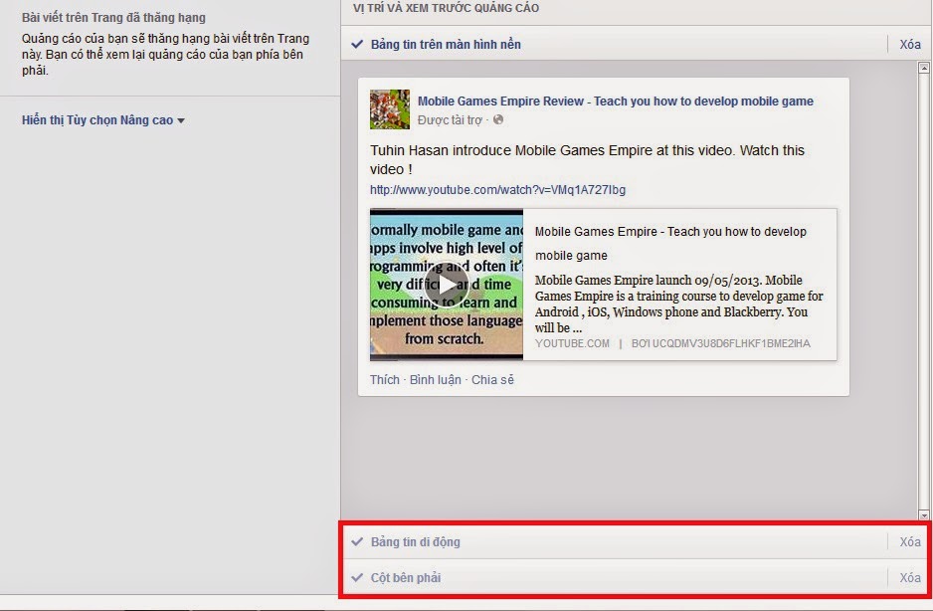Click the BỞI UCQDMV3U8D6FLHKF1BME2IHA channel label
The image size is (933, 611).
pos(720,343)
